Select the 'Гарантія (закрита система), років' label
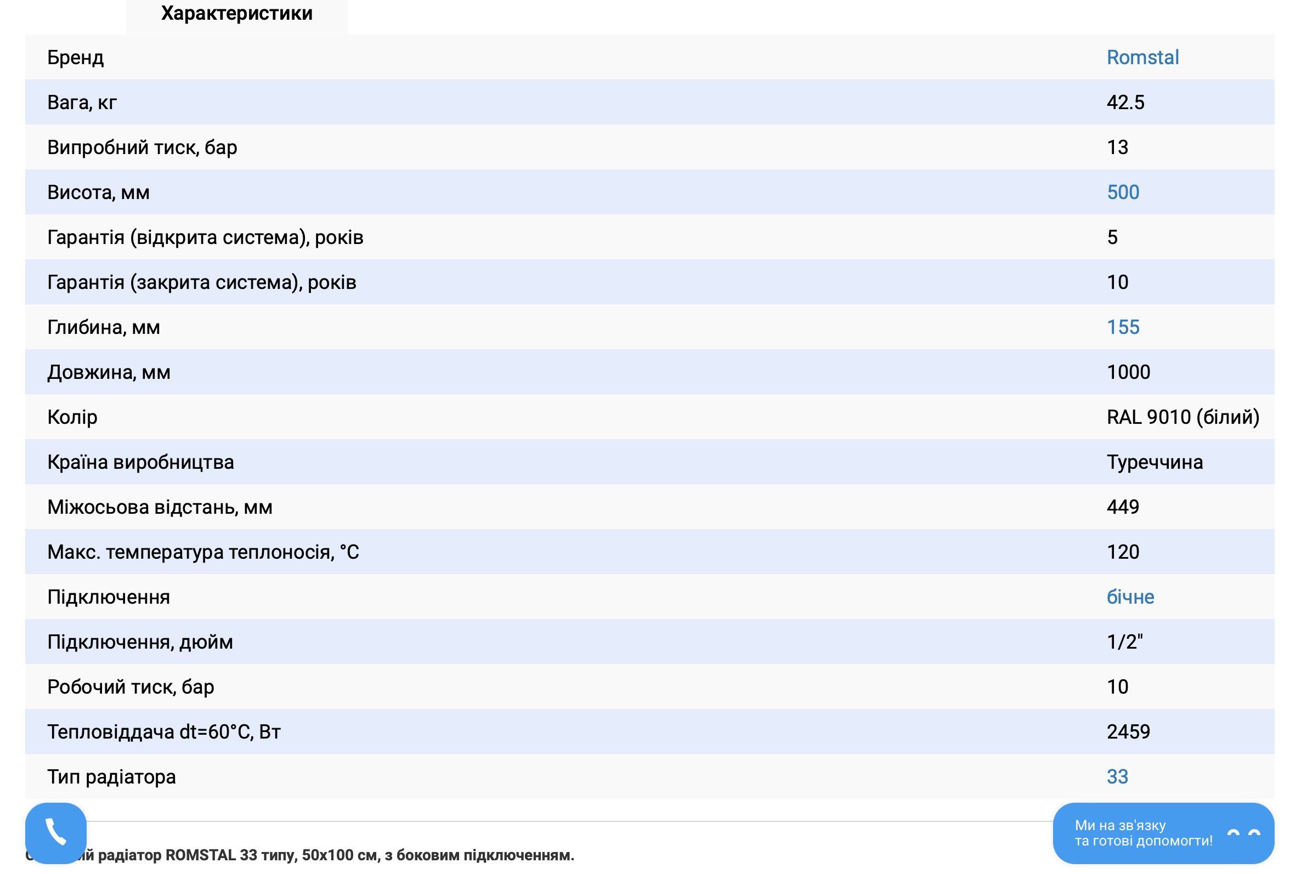 point(201,282)
